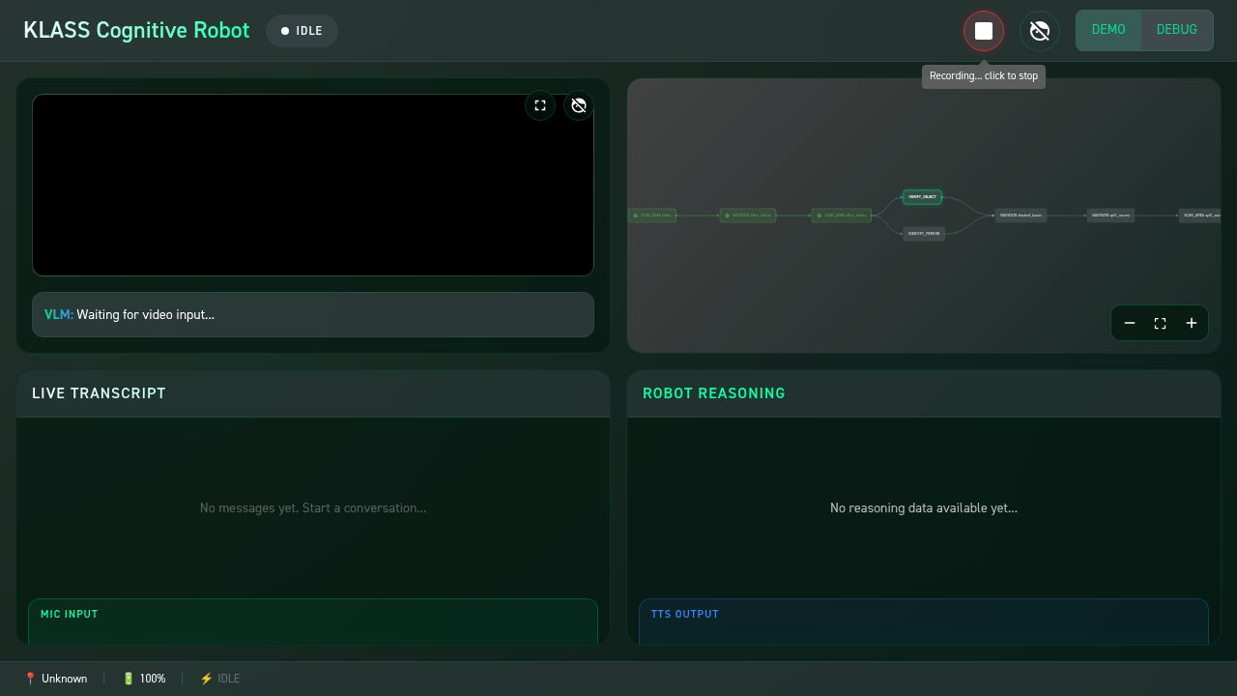Toggle the face-off icon in the header
This screenshot has height=696, width=1237.
[1039, 31]
